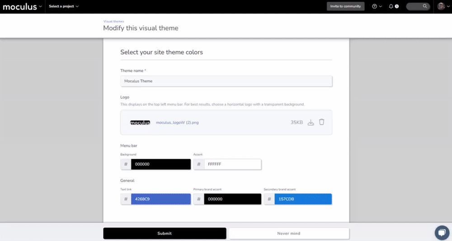Image resolution: width=452 pixels, height=241 pixels.
Task: Expand the Select a project dropdown
Action: [64, 6]
